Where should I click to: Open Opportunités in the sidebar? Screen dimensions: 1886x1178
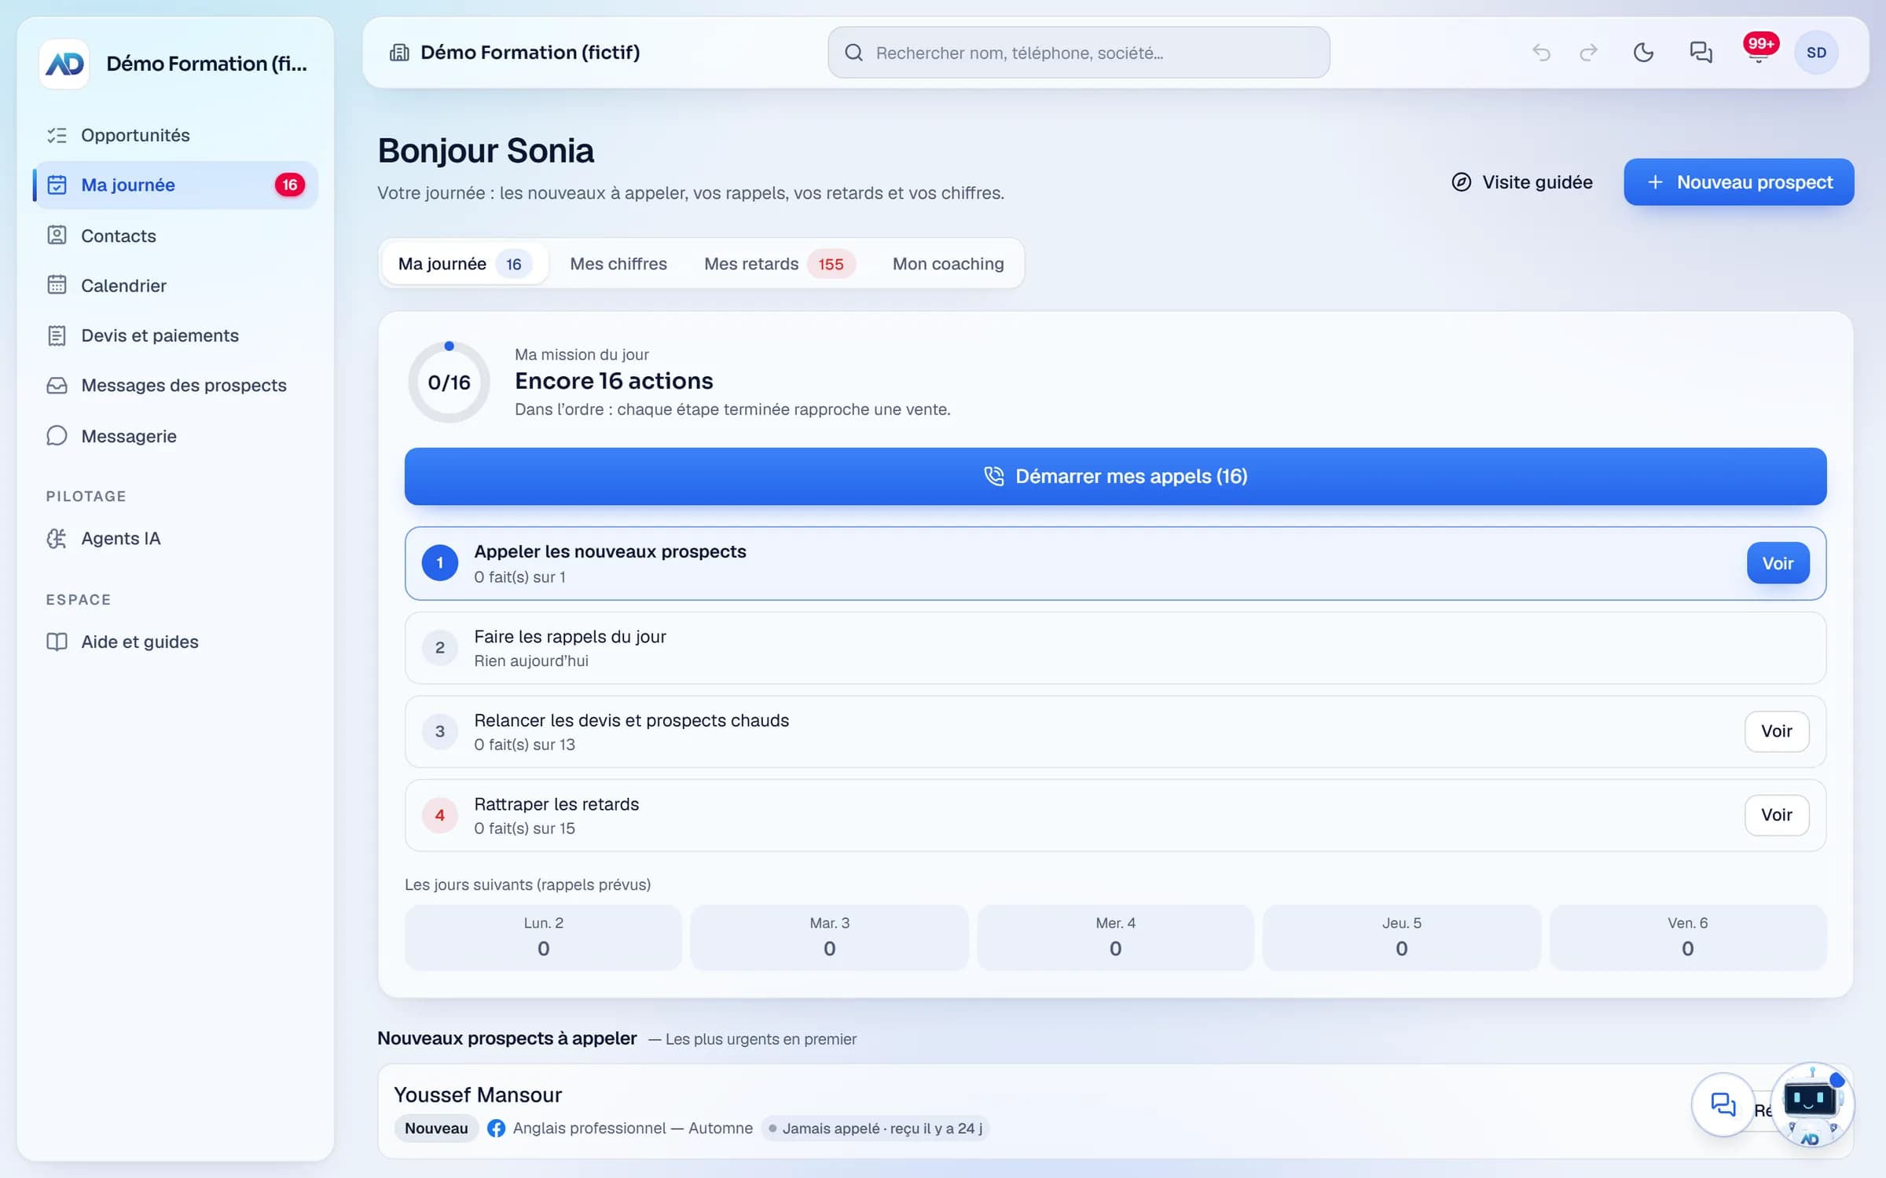[175, 135]
